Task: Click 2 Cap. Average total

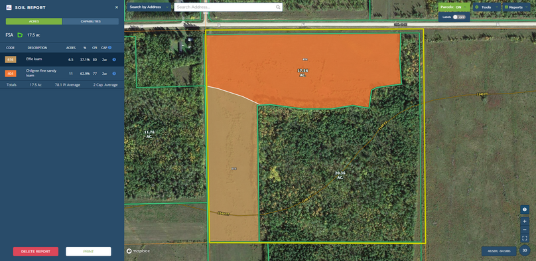Action: click(x=105, y=85)
